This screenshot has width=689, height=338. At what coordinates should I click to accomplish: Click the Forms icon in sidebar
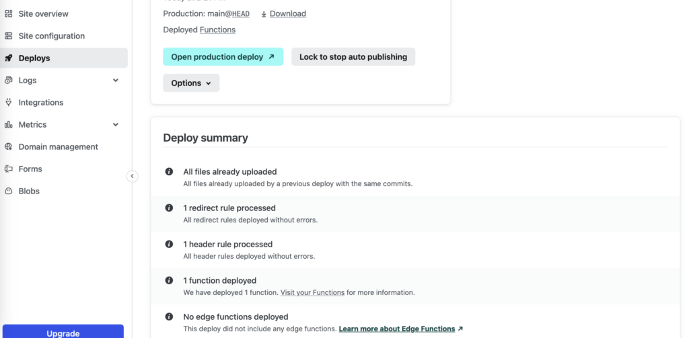click(x=9, y=169)
